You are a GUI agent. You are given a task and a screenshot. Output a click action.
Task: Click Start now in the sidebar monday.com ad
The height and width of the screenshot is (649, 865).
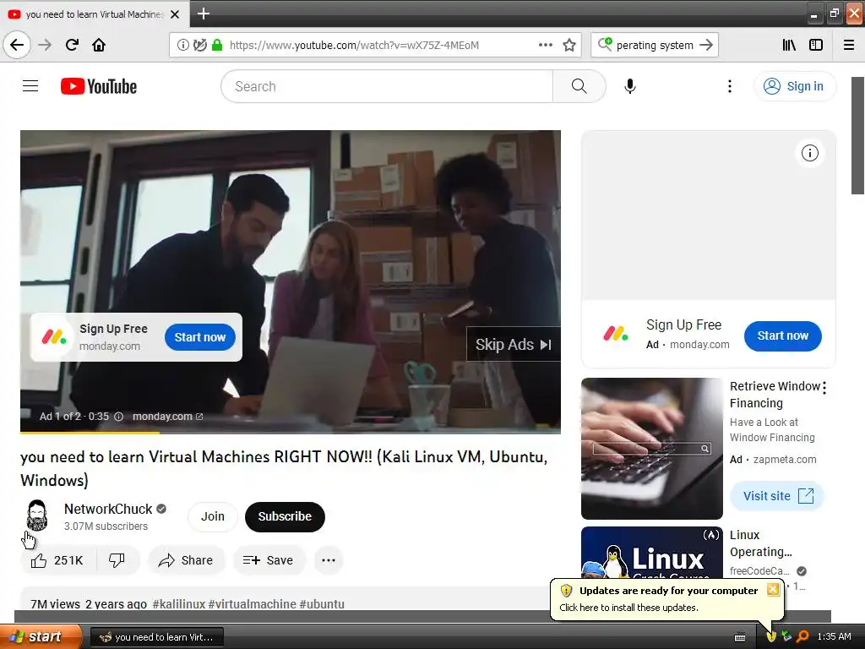click(782, 335)
